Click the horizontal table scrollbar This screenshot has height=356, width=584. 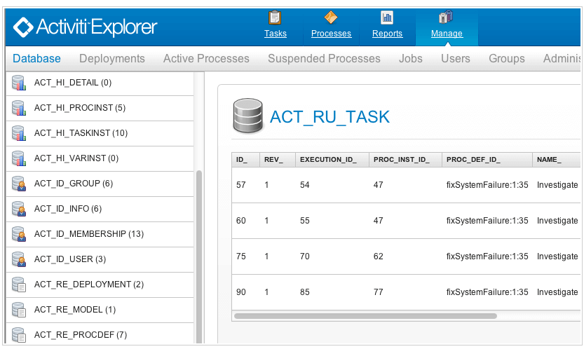tap(365, 316)
